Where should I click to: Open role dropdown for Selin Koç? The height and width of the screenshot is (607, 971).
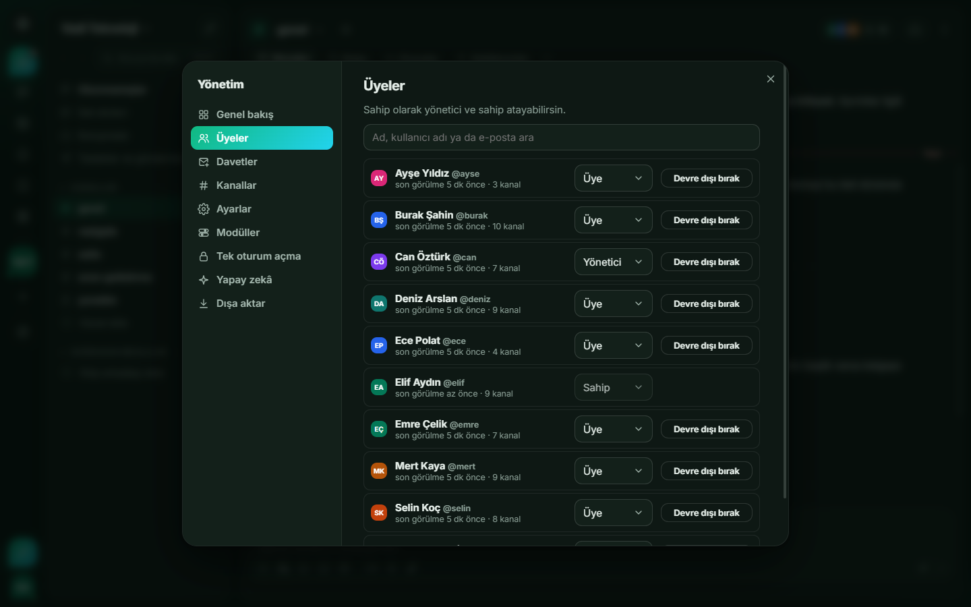[614, 513]
